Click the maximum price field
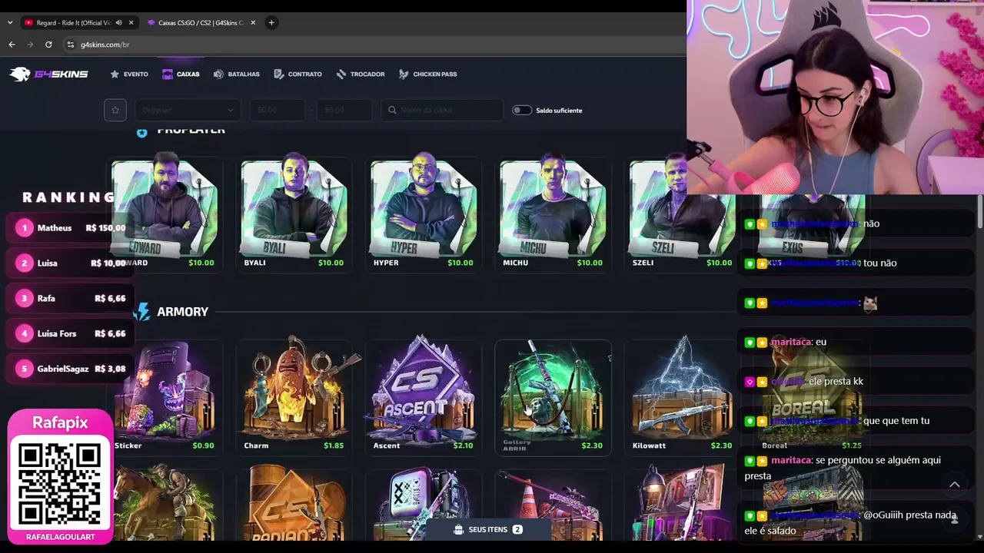984x553 pixels. [x=344, y=110]
